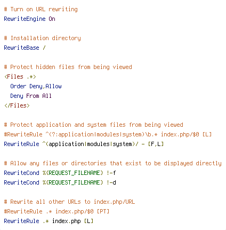Click the RewriteEngine directive keyword

click(x=25, y=19)
